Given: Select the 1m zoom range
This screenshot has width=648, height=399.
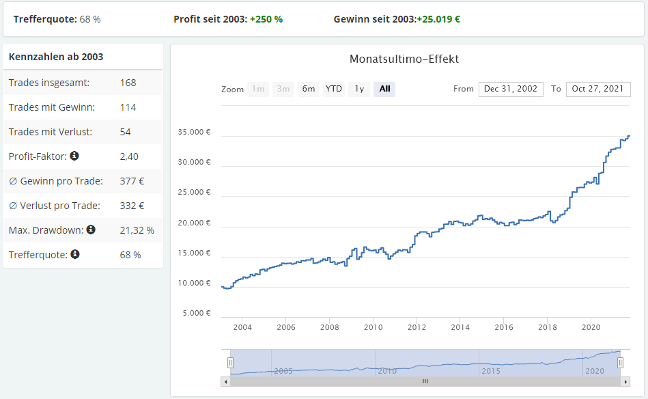Looking at the screenshot, I should 257,89.
